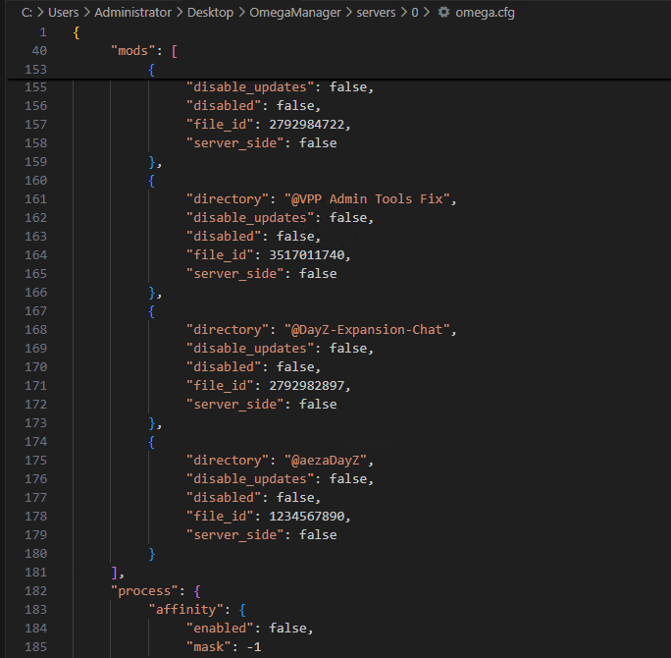671x658 pixels.
Task: Click sticky scroll line number 153
Action: tap(34, 70)
